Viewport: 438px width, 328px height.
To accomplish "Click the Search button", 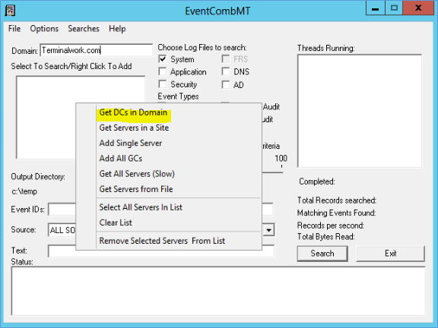I will [x=322, y=254].
